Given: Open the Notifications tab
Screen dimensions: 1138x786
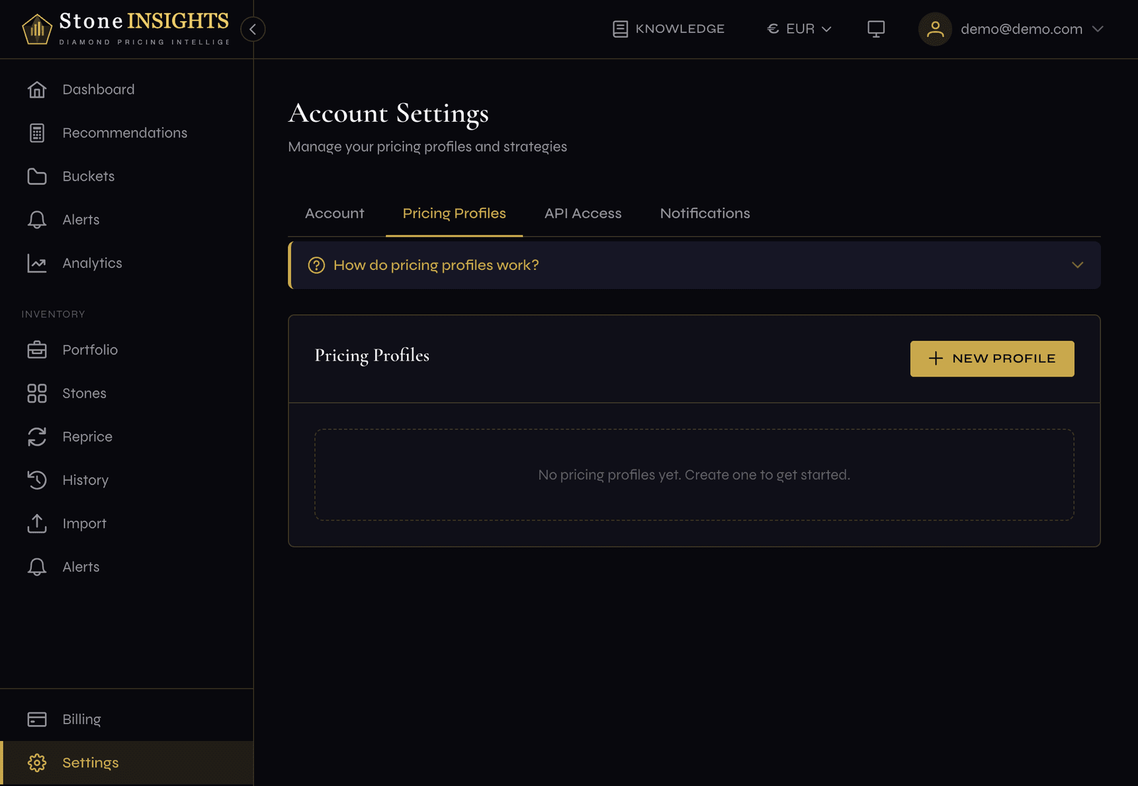Looking at the screenshot, I should (704, 213).
